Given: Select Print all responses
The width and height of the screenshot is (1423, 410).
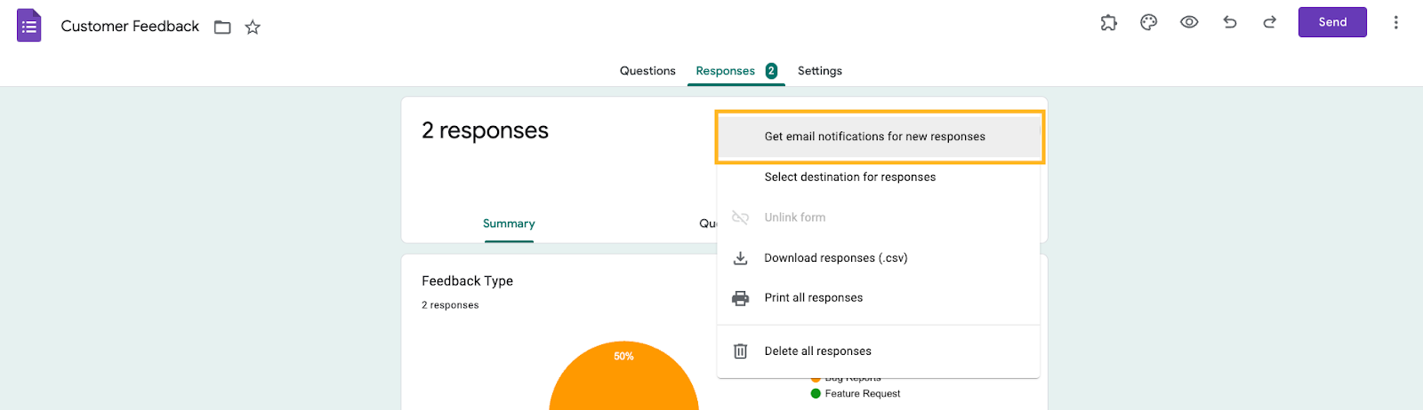Looking at the screenshot, I should point(813,298).
